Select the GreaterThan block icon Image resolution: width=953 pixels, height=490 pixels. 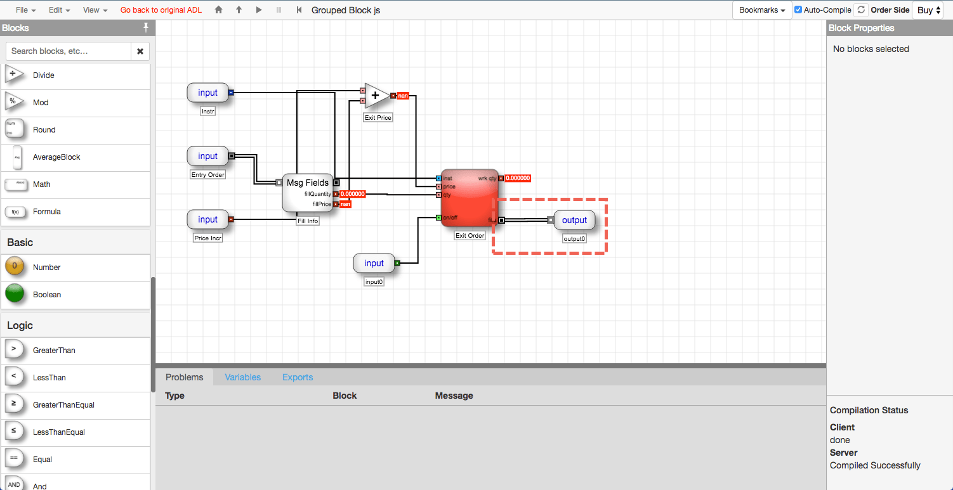pos(14,350)
